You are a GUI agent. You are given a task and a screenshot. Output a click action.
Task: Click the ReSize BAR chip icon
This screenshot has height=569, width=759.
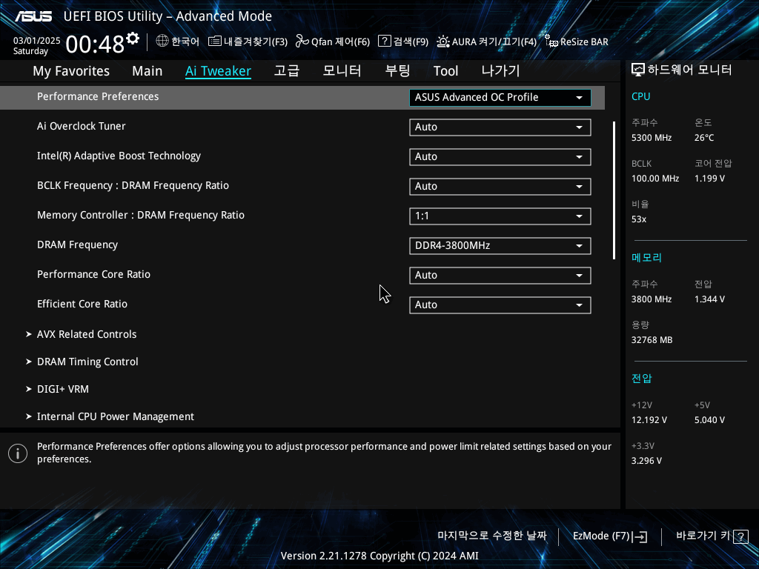tap(551, 41)
